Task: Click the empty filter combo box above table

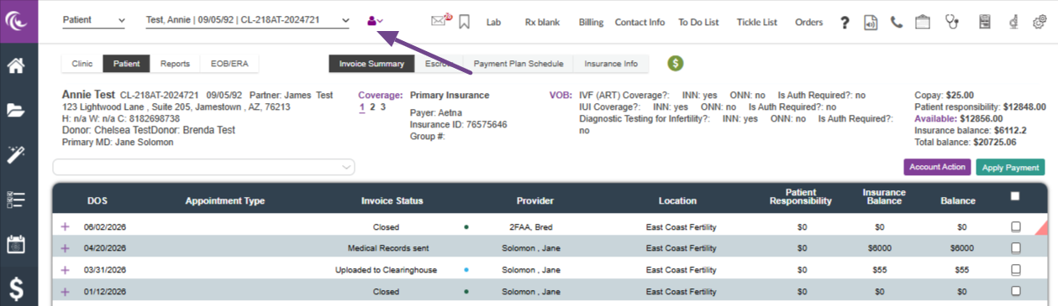Action: click(x=203, y=168)
